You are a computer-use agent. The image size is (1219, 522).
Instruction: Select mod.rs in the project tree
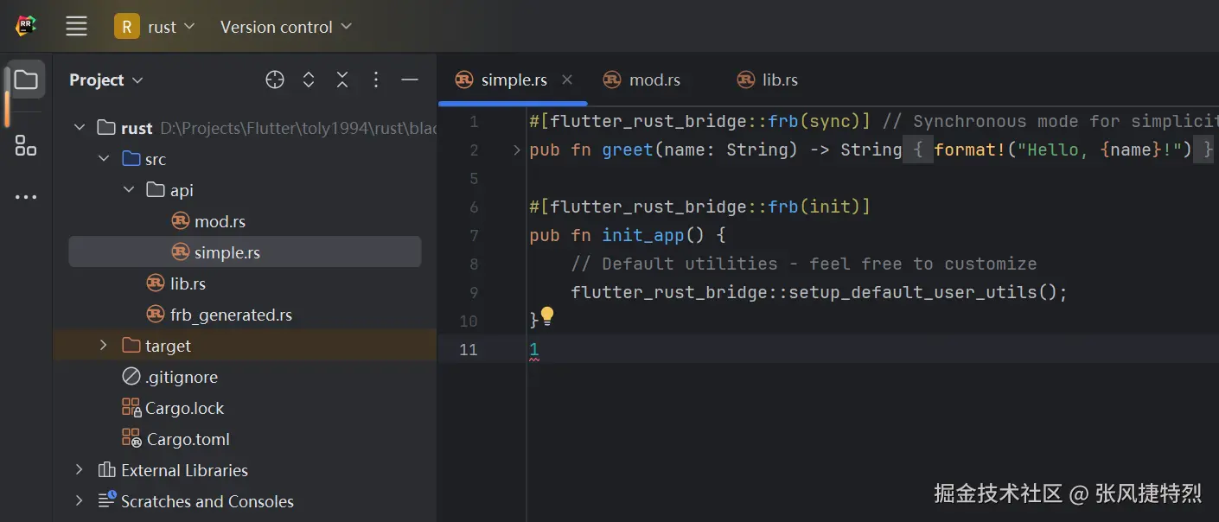pyautogui.click(x=220, y=221)
